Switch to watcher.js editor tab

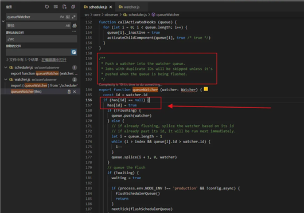131,7
